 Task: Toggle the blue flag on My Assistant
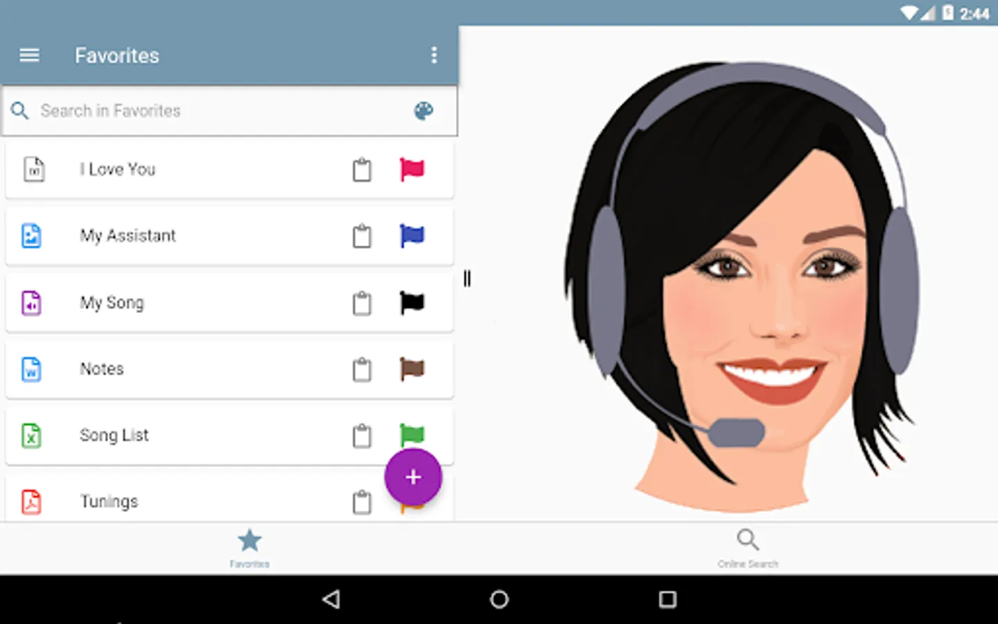point(413,236)
